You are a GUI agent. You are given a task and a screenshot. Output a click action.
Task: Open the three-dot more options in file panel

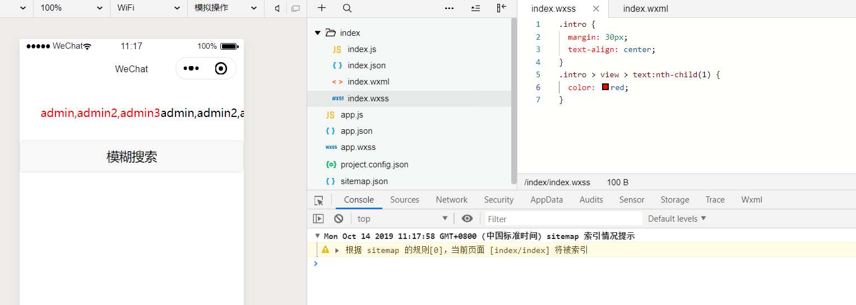449,8
